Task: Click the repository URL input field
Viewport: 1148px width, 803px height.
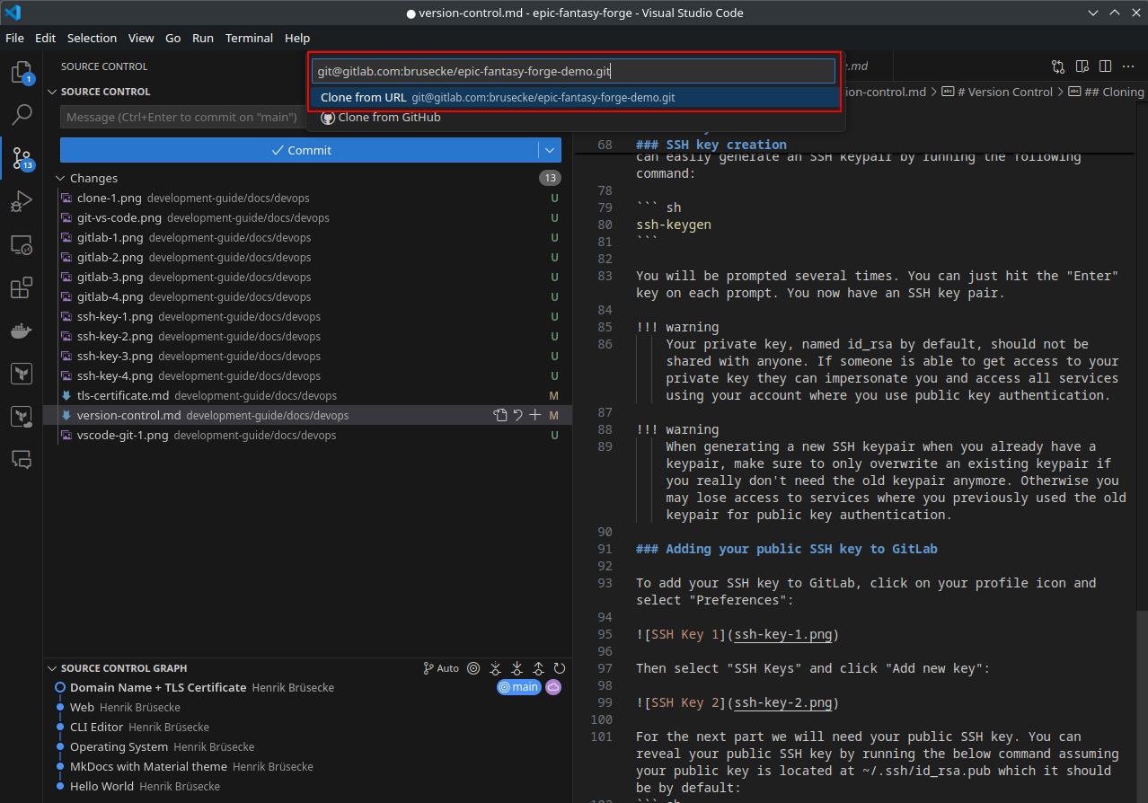Action: (573, 71)
